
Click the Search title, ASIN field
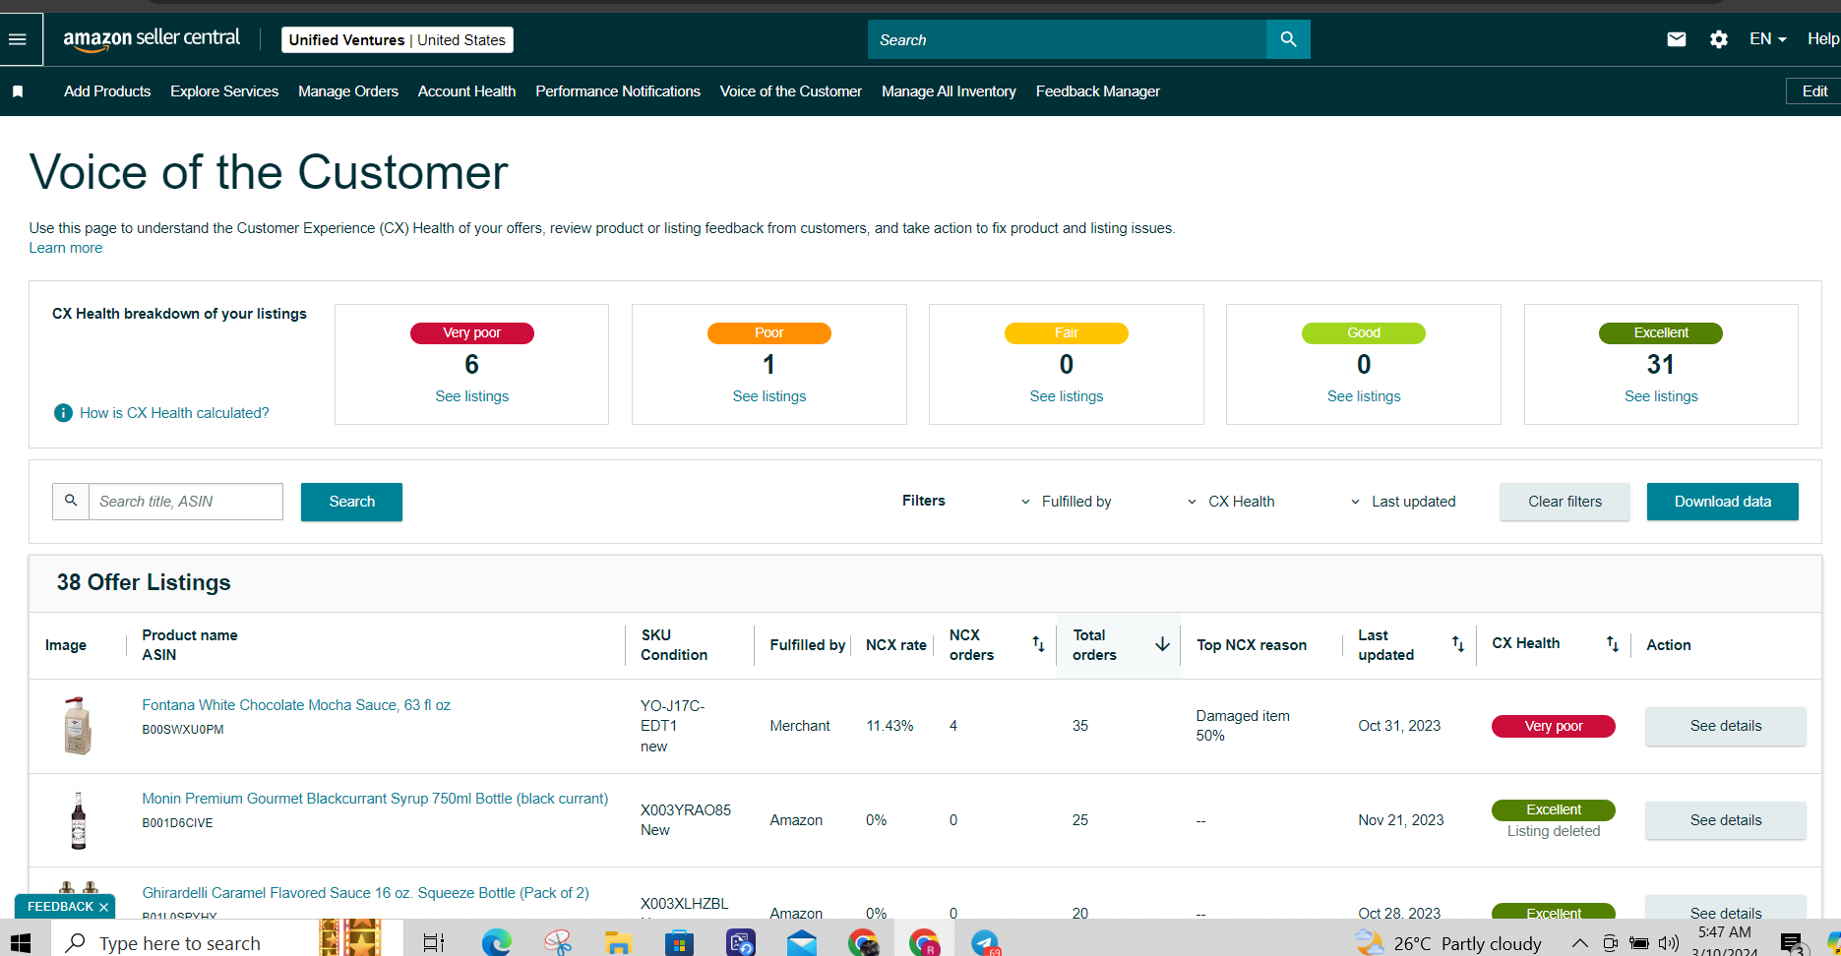pyautogui.click(x=186, y=502)
